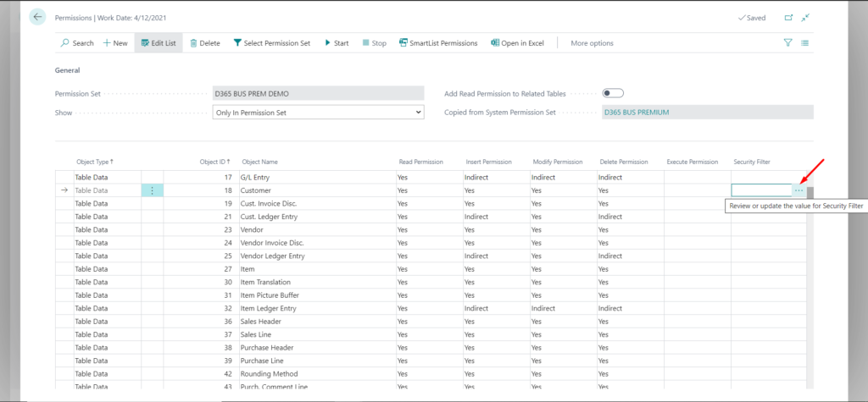Image resolution: width=868 pixels, height=402 pixels.
Task: Sort by Object Type column header
Action: 95,162
